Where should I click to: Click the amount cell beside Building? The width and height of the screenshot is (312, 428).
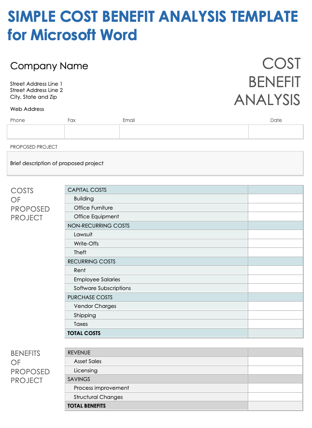point(275,199)
